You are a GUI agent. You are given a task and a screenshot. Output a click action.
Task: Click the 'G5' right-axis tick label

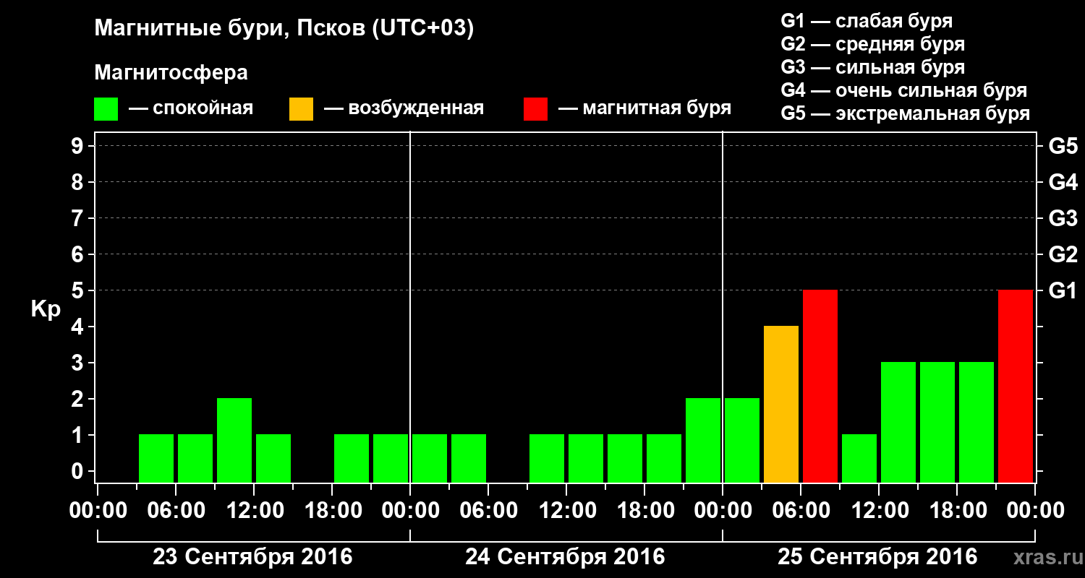click(x=1063, y=146)
